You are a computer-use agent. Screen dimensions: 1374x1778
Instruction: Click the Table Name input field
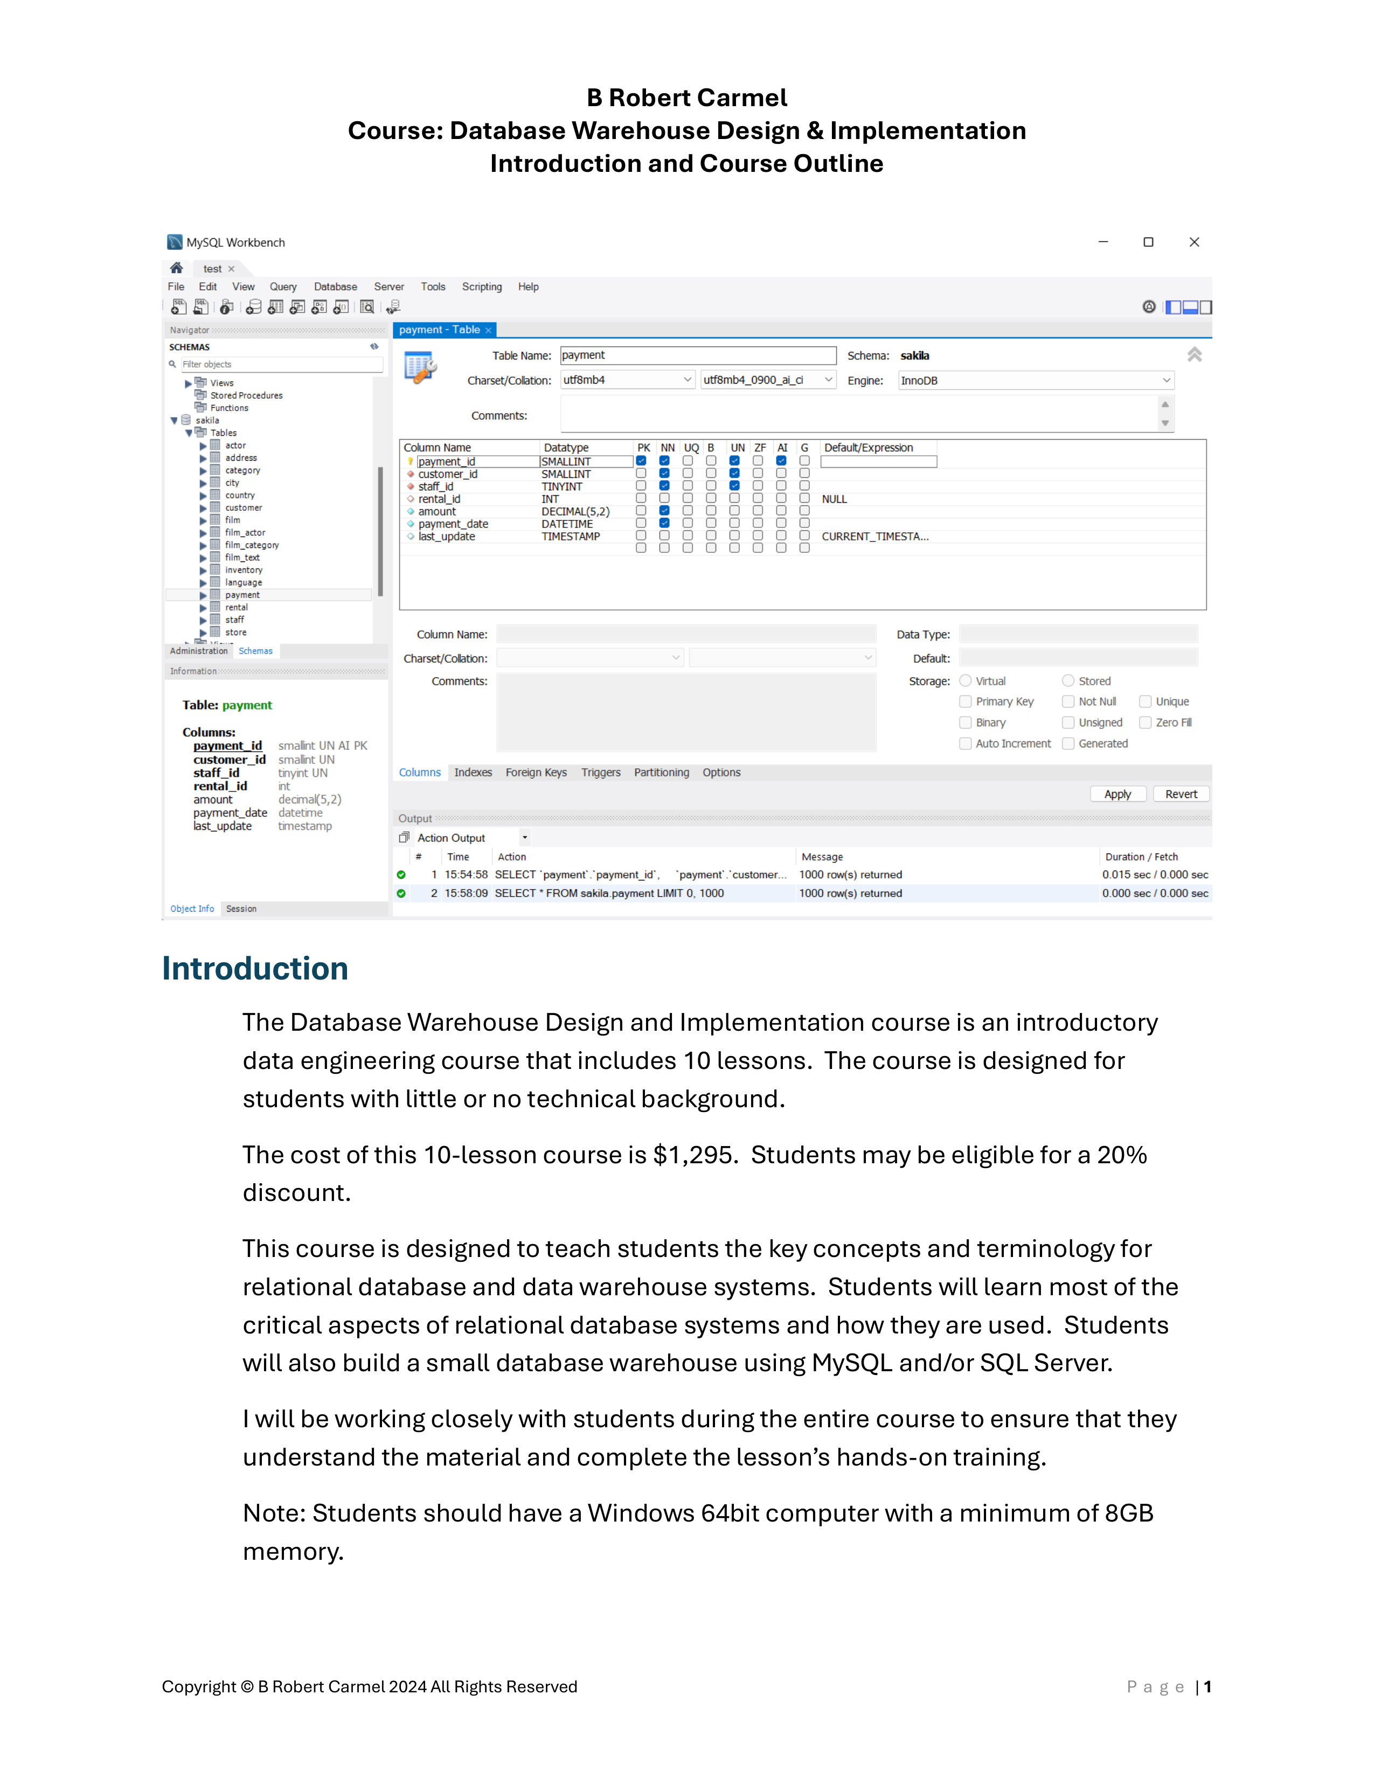[698, 356]
